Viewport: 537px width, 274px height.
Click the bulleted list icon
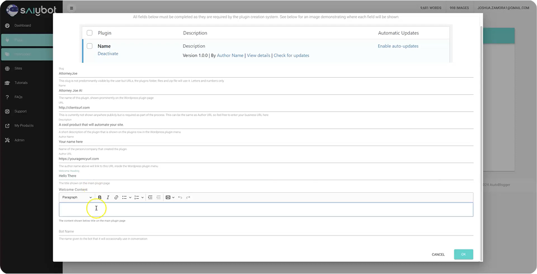pos(125,197)
